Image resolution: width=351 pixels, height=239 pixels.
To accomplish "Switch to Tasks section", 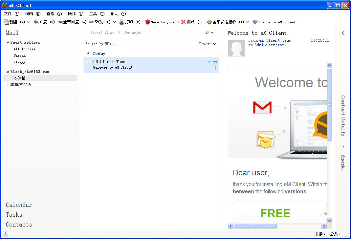I will point(14,215).
